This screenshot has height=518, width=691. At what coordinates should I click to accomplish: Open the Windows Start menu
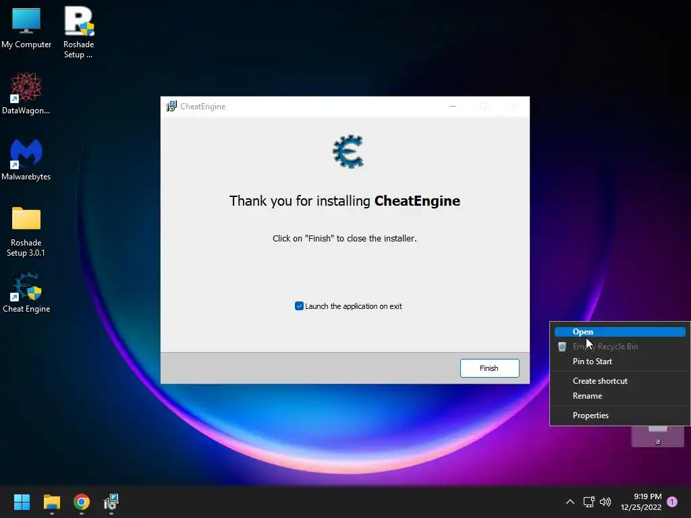tap(22, 502)
